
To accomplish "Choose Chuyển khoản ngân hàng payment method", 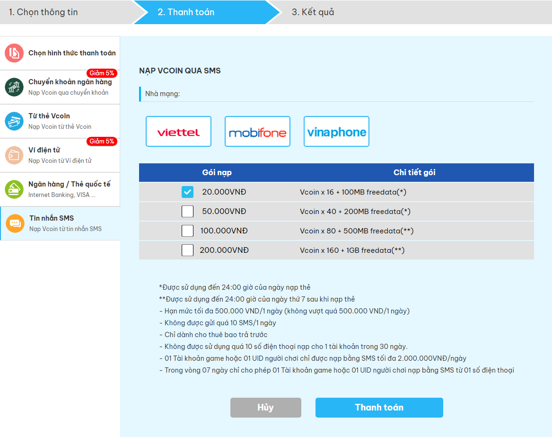I will pyautogui.click(x=60, y=87).
